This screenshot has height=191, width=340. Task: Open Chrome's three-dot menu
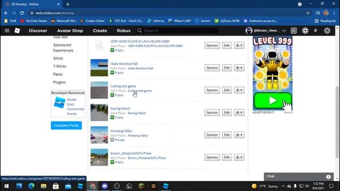(334, 13)
